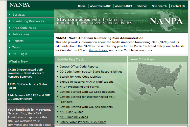Click the 'its territories' hyperlink
190x127 pixels.
pyautogui.click(x=98, y=50)
